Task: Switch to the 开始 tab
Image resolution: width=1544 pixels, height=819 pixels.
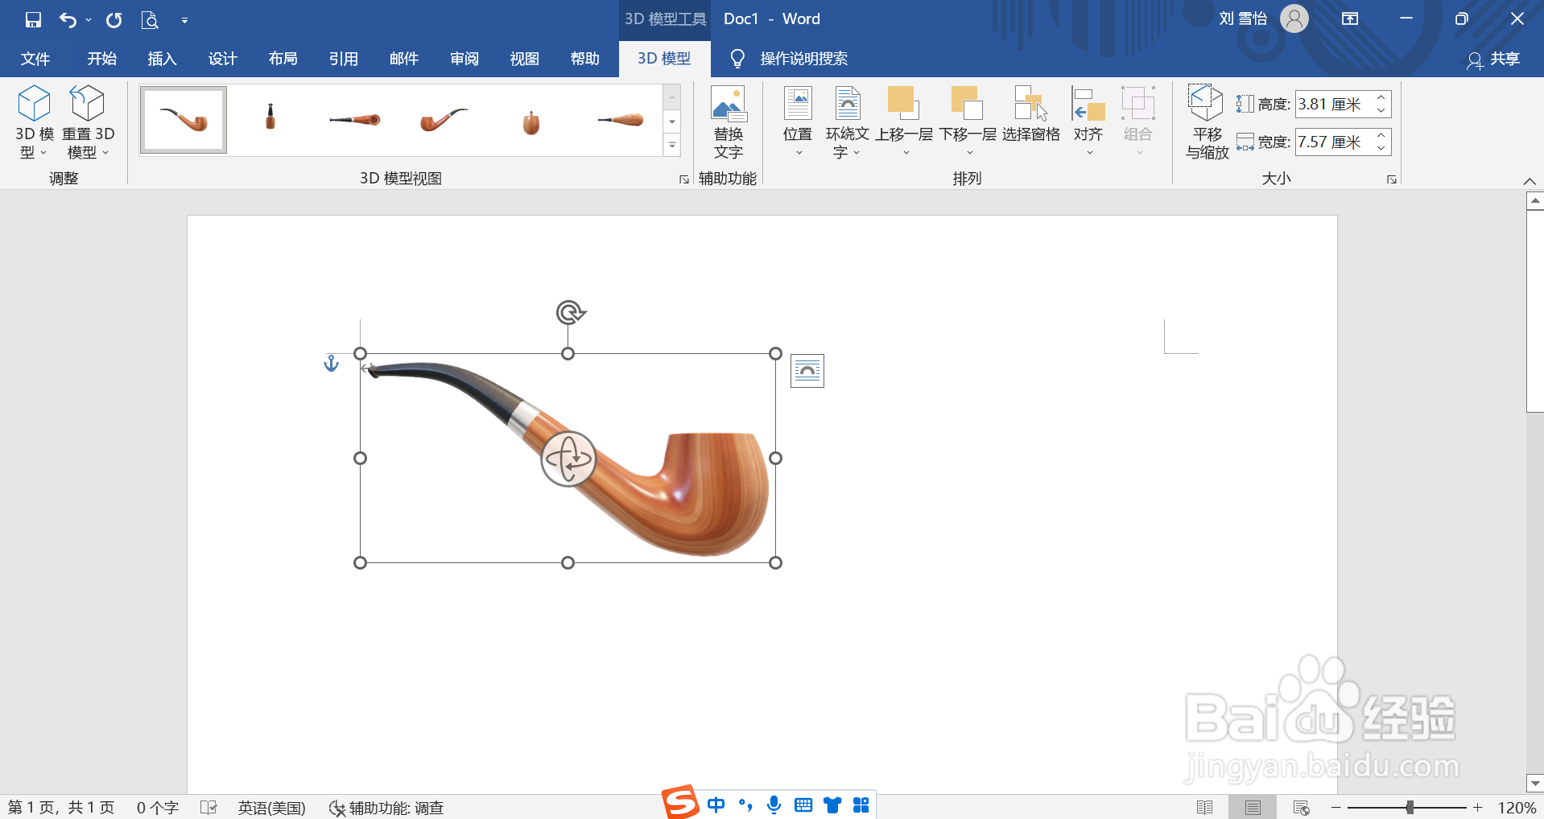Action: click(x=102, y=59)
